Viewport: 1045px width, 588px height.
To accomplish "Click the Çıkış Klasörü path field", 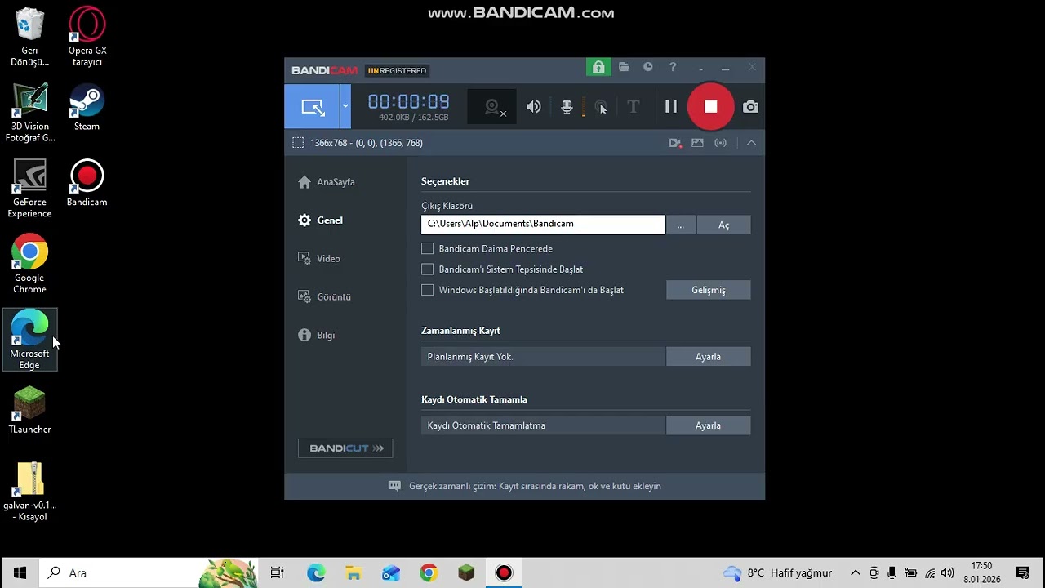I will point(543,225).
